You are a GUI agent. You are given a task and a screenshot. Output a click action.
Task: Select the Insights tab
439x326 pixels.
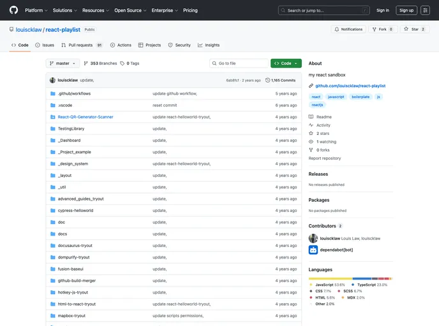coord(209,45)
